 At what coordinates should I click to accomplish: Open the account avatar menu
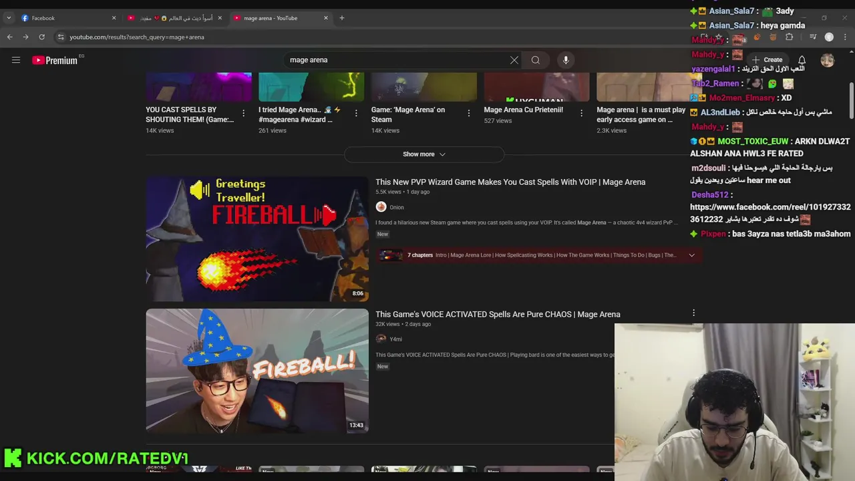(x=828, y=60)
